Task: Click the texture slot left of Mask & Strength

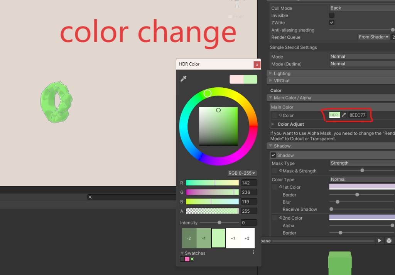Action: (x=275, y=171)
